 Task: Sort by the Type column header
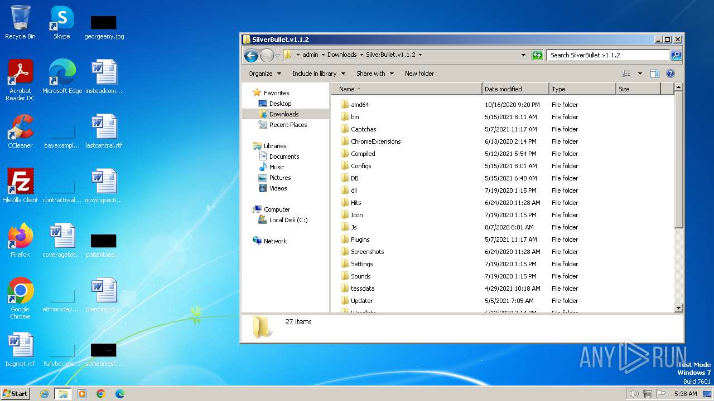[x=582, y=89]
